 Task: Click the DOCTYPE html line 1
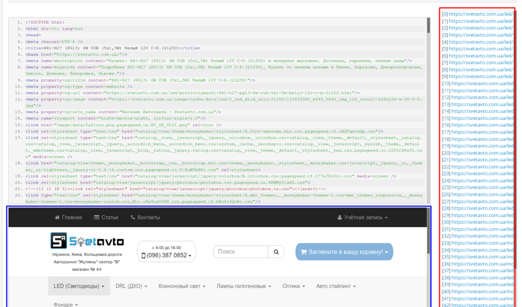click(x=45, y=22)
